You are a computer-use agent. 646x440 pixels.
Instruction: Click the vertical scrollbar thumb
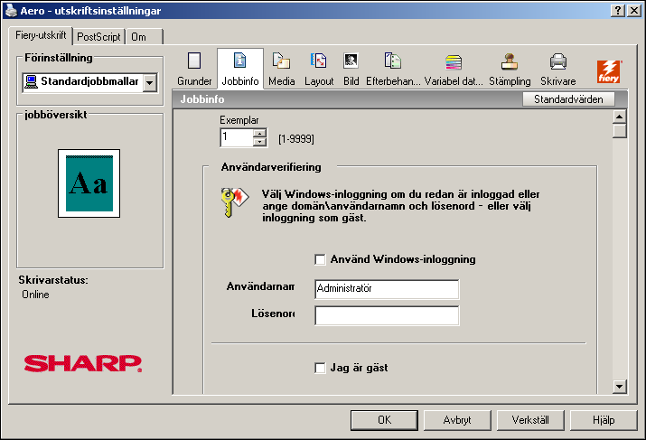click(x=619, y=131)
